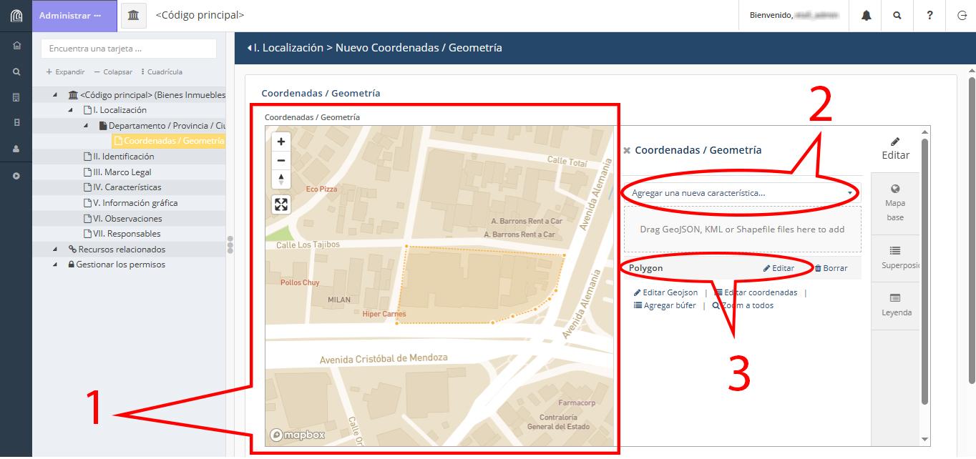
Task: Click the Editar Geojson link
Action: (x=665, y=292)
